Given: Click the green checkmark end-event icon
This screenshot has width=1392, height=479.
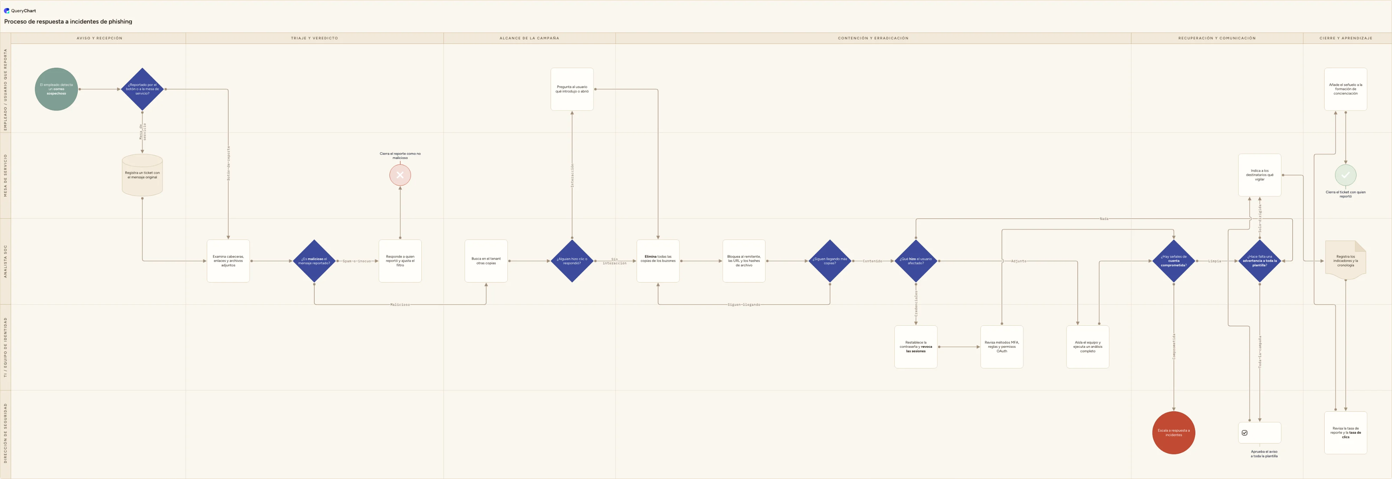Looking at the screenshot, I should pyautogui.click(x=1346, y=175).
